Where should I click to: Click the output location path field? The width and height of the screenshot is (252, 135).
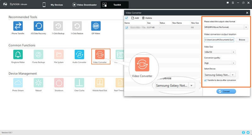[x=219, y=40]
